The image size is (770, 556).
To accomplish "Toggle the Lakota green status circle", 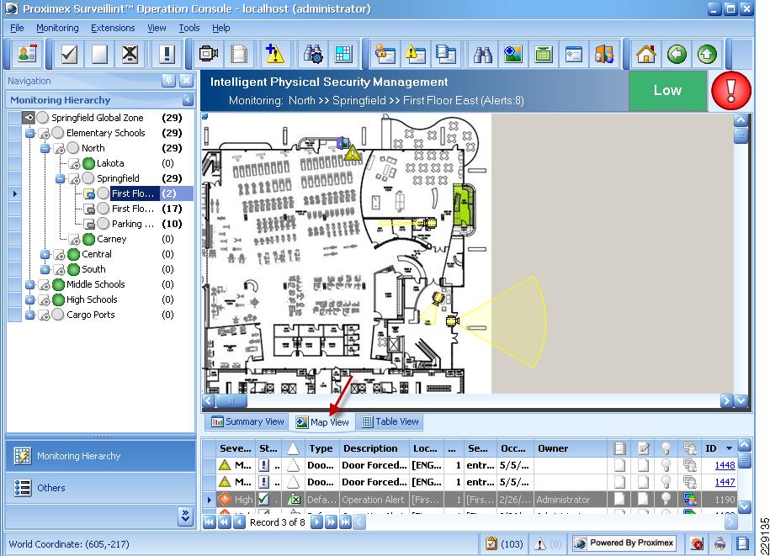I will coord(89,163).
